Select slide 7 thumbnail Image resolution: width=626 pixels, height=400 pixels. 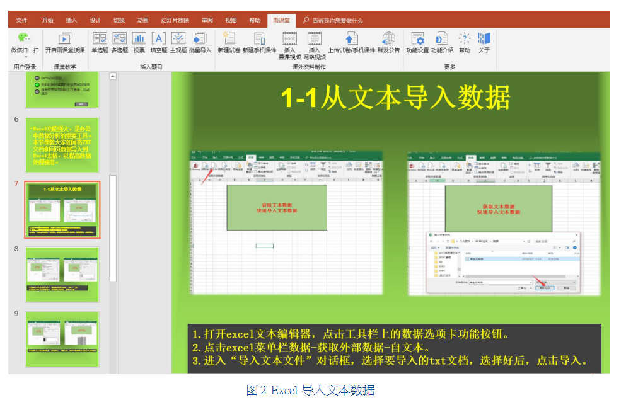click(62, 210)
